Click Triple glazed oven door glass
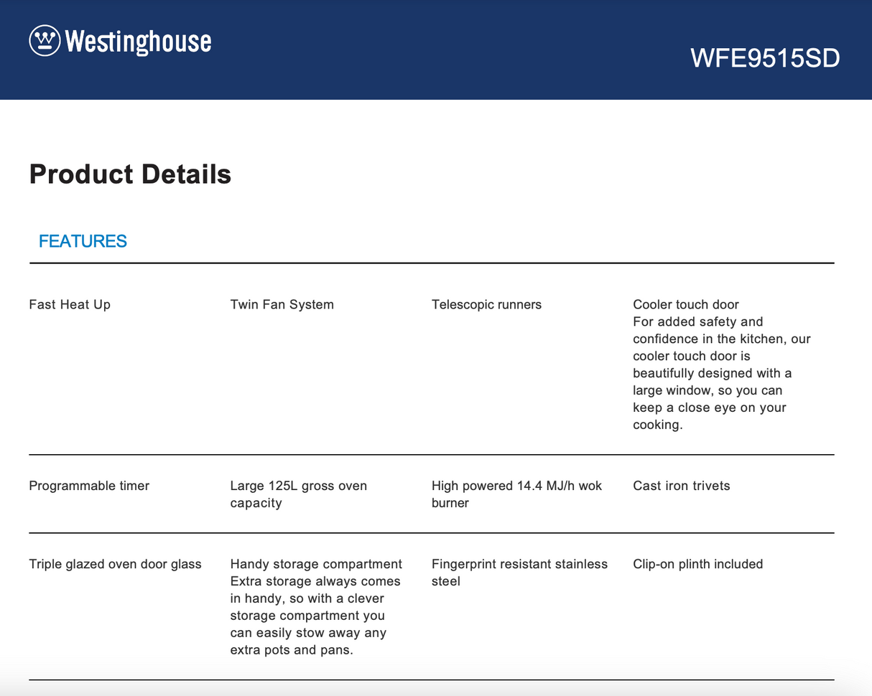The image size is (872, 696). [x=115, y=564]
